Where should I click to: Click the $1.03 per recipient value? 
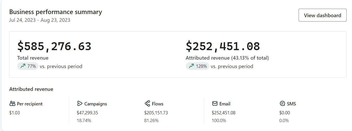coord(14,113)
